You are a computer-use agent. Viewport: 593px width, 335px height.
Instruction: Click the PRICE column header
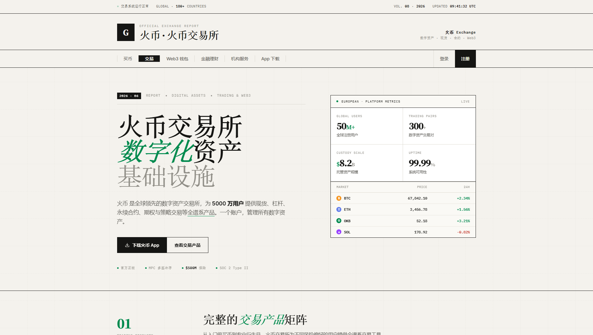pyautogui.click(x=422, y=187)
